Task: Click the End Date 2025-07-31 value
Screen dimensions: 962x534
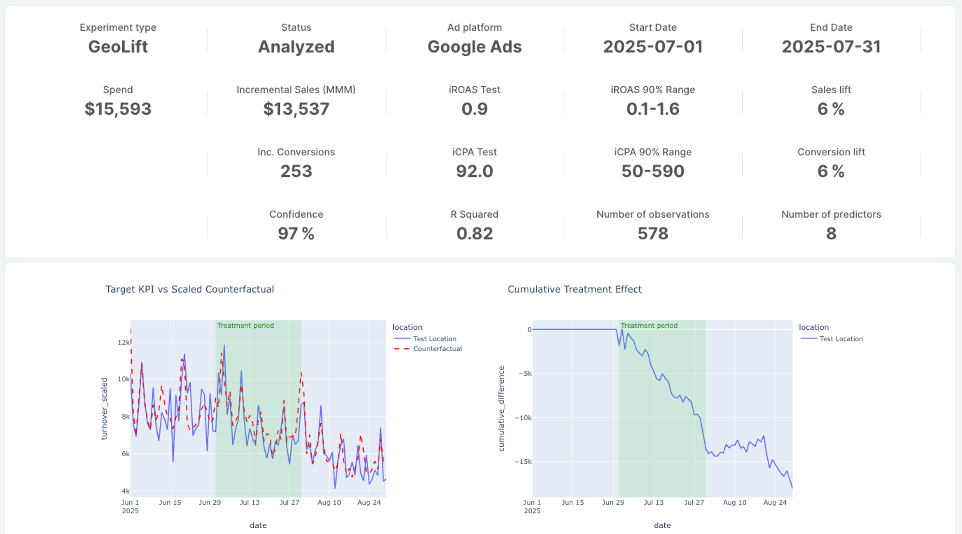Action: (831, 47)
